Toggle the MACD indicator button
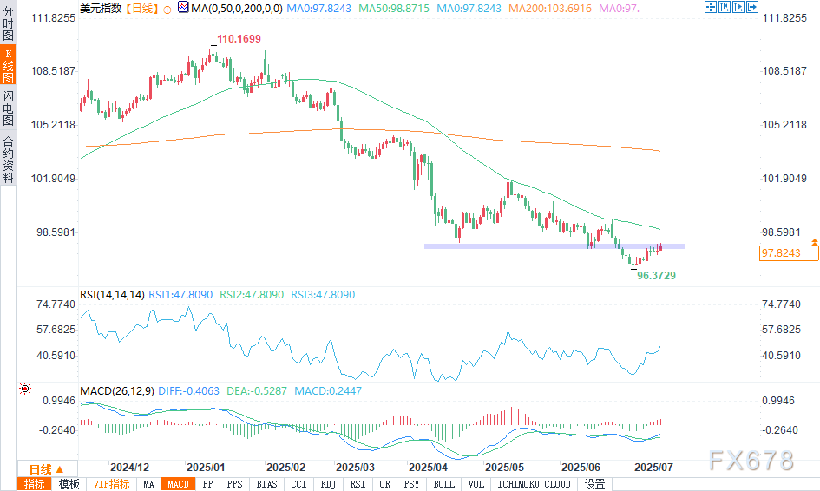 (x=177, y=484)
